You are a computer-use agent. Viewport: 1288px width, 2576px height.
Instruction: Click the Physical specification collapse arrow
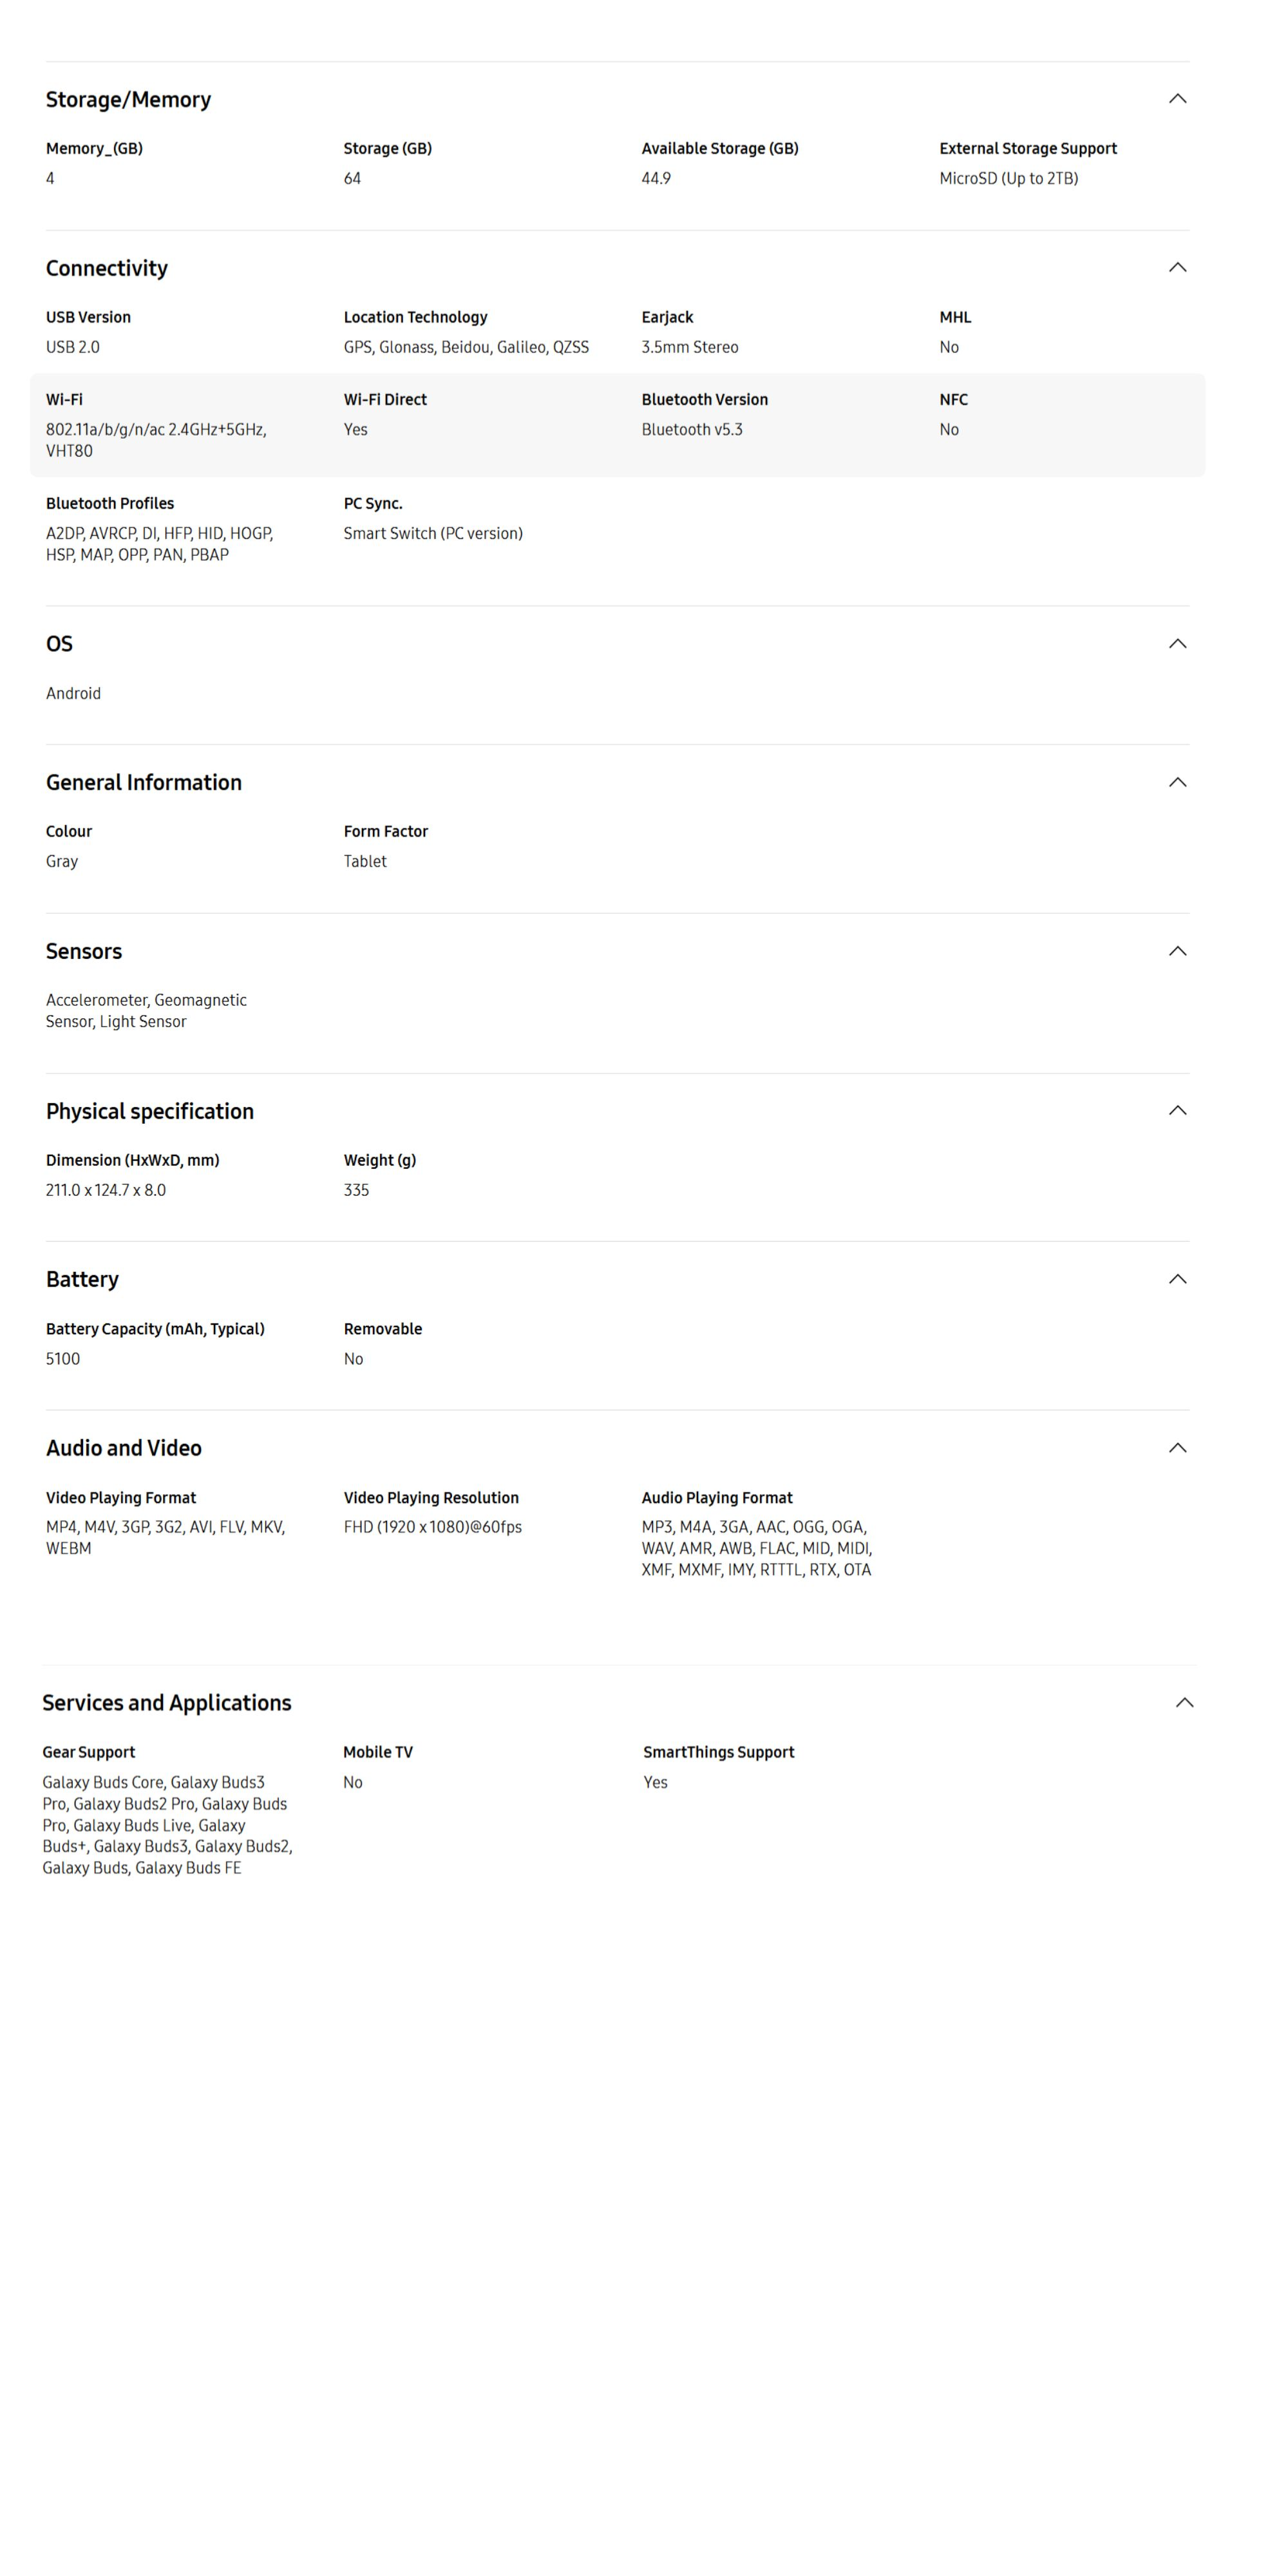point(1178,1110)
